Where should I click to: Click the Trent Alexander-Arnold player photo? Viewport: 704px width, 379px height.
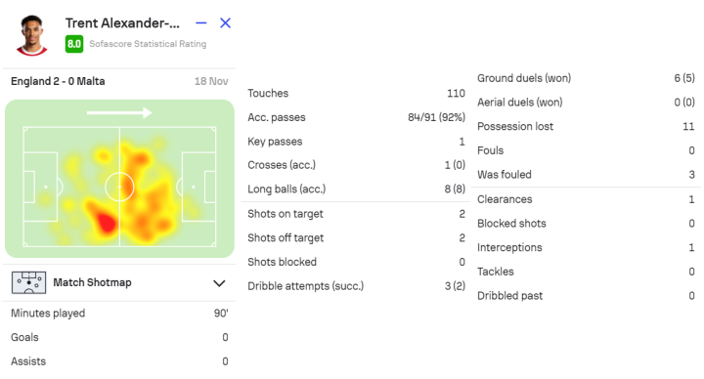pos(31,35)
